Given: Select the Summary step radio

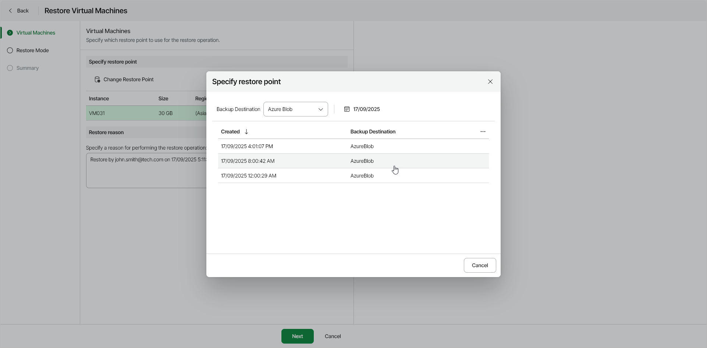Looking at the screenshot, I should [x=10, y=68].
